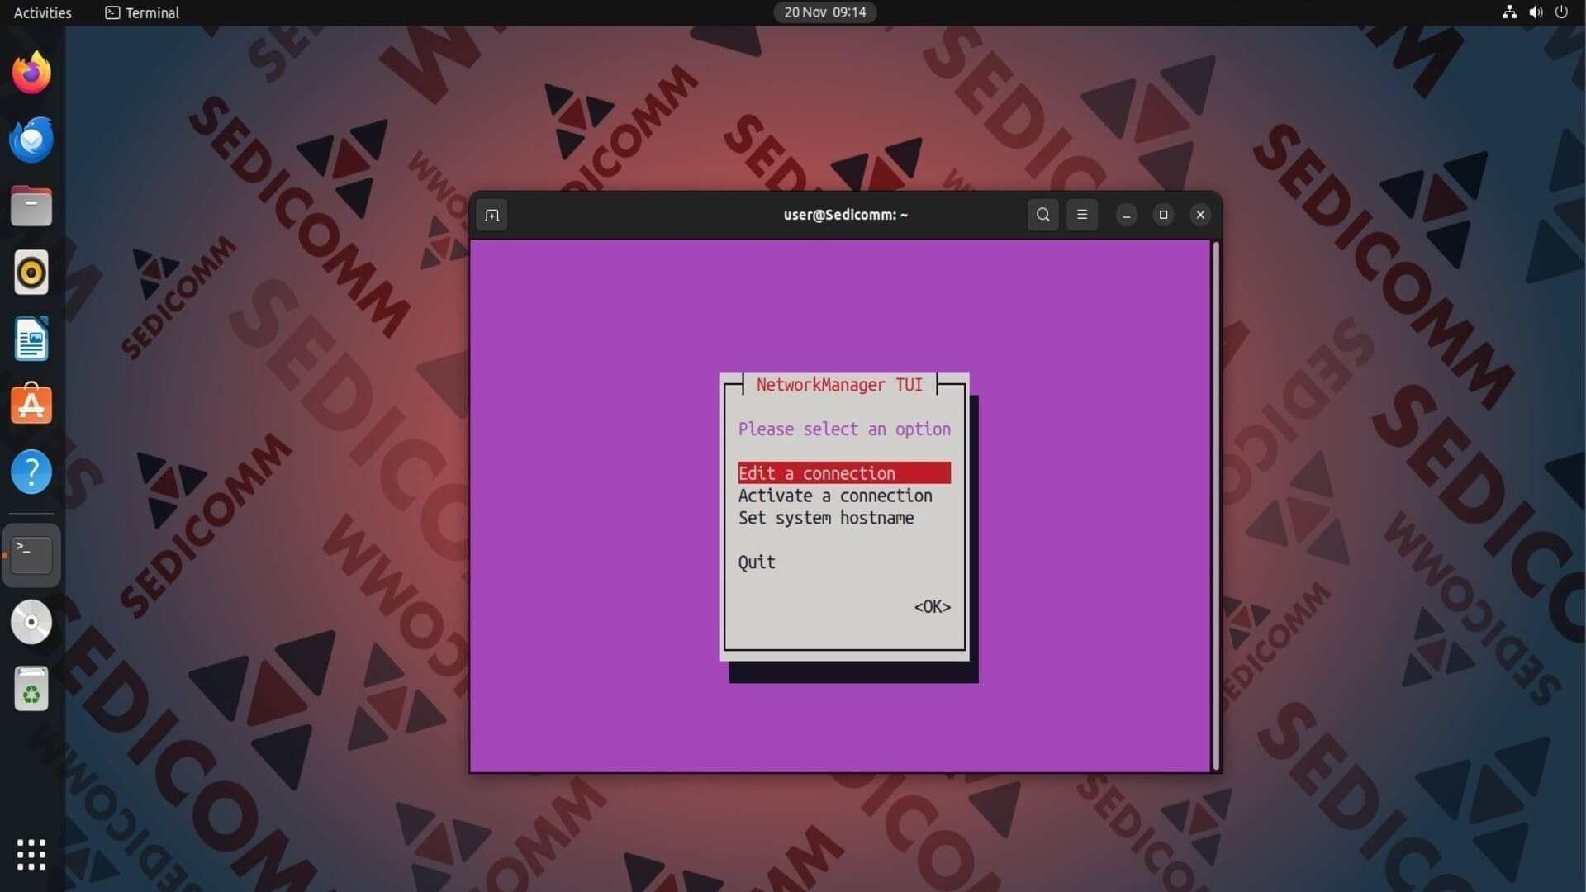Open the Files manager in dock
The image size is (1586, 892).
31,206
